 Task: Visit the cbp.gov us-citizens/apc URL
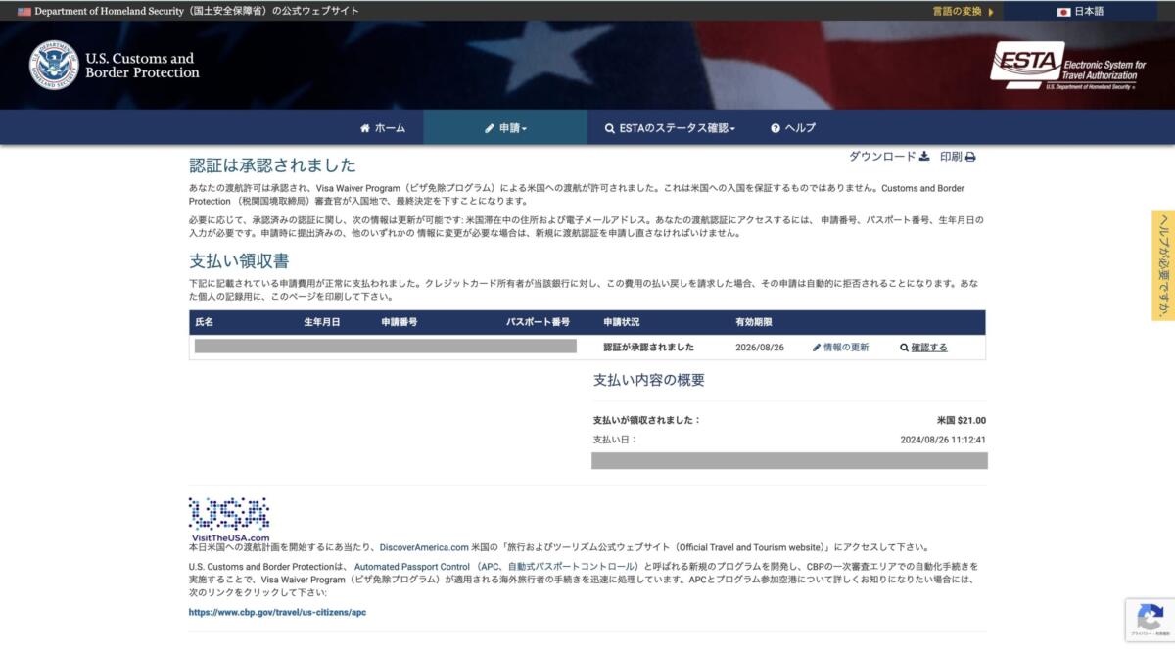pos(277,612)
